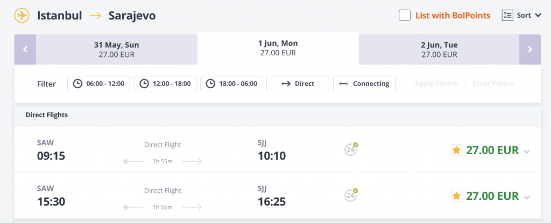Filter by Connecting flights
551x223 pixels.
pyautogui.click(x=364, y=84)
